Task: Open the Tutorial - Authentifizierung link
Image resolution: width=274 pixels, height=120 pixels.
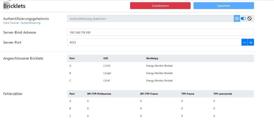Action: click(25, 23)
